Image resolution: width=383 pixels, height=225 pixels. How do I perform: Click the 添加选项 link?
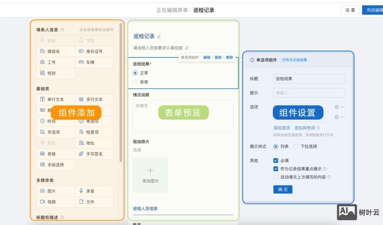click(282, 128)
